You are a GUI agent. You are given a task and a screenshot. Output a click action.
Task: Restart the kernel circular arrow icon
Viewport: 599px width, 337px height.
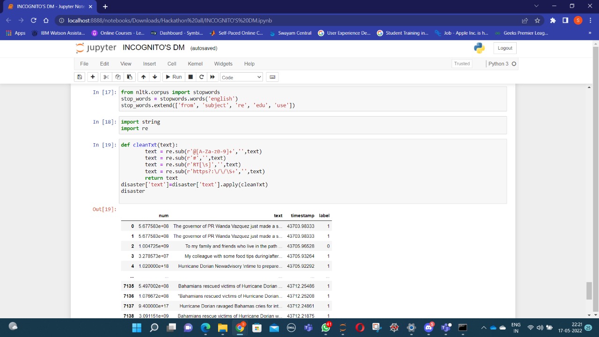[202, 77]
